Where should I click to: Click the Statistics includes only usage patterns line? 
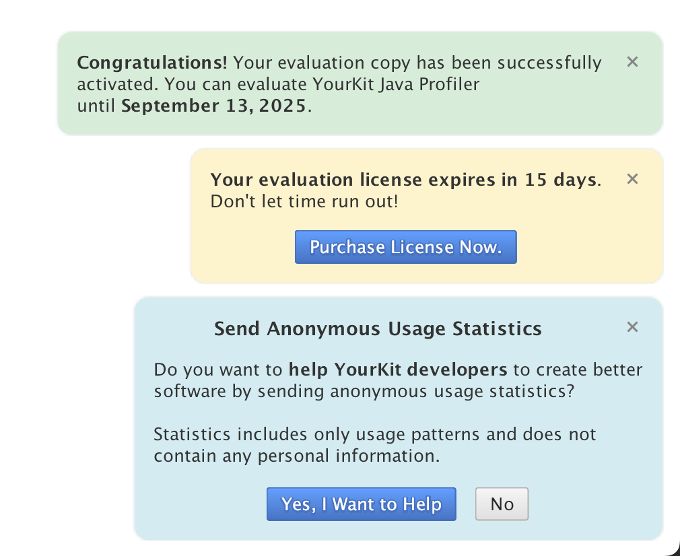[374, 434]
